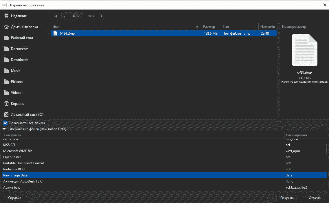The height and width of the screenshot is (203, 329).
Task: Open the Home folder (Домашняя папка) icon
Action: (x=6, y=27)
